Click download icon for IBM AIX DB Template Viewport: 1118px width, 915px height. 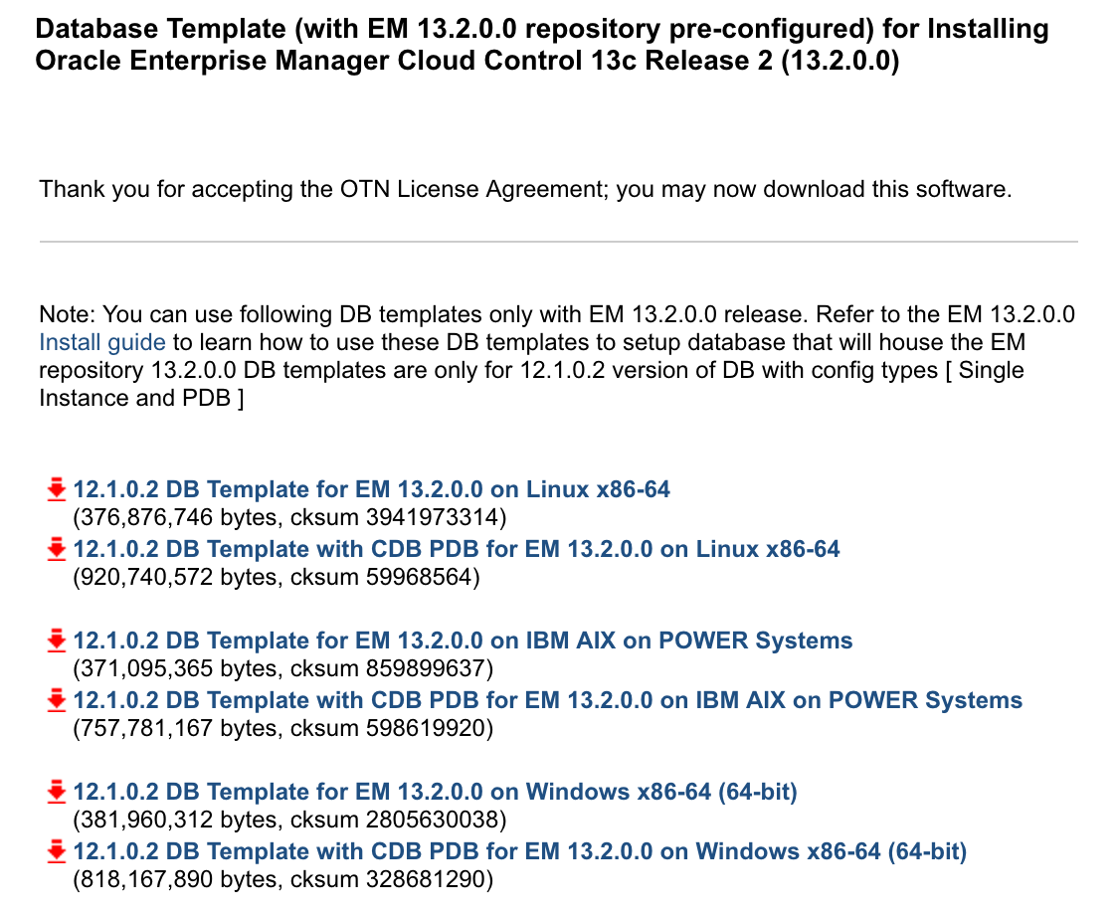pos(57,641)
